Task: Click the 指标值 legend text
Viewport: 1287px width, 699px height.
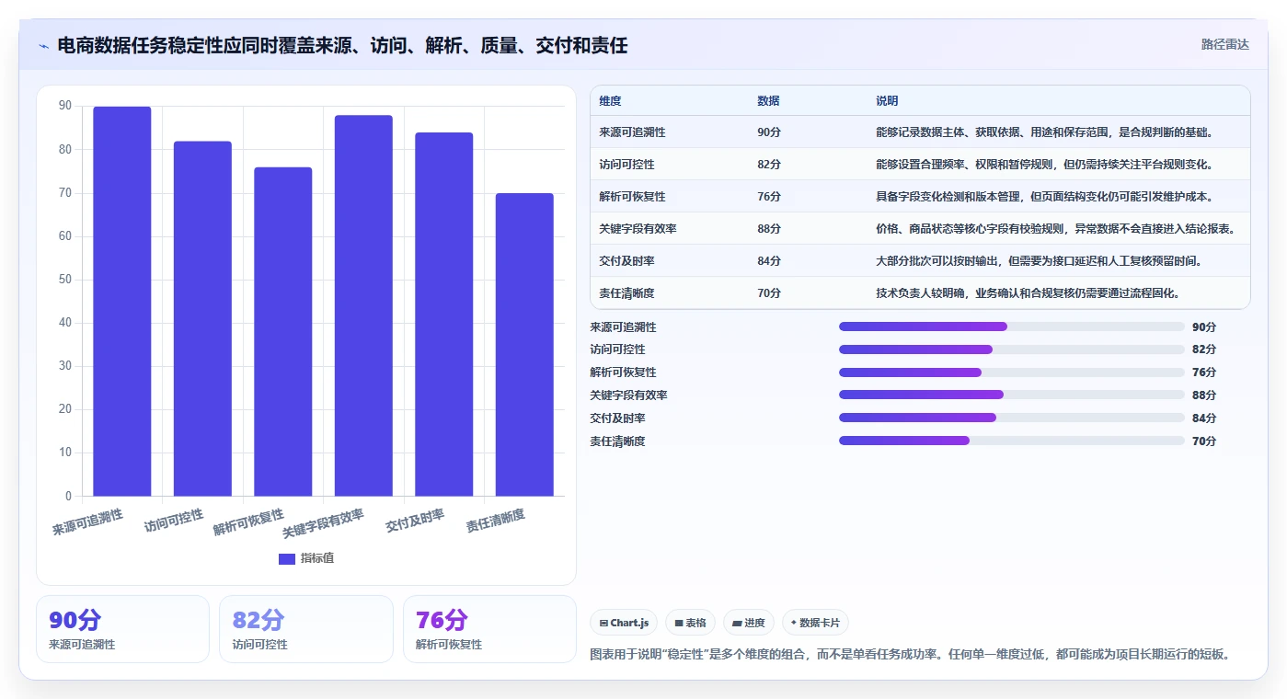Action: point(317,558)
